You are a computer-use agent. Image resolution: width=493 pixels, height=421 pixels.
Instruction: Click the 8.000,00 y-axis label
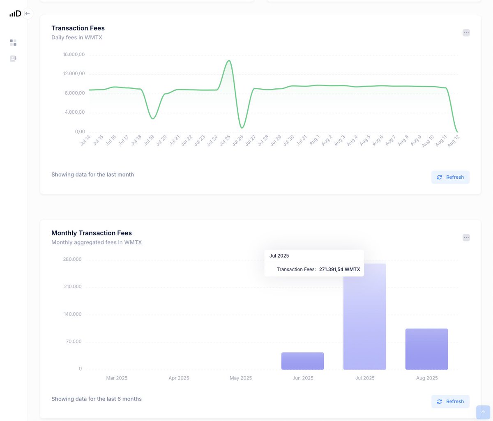75,93
